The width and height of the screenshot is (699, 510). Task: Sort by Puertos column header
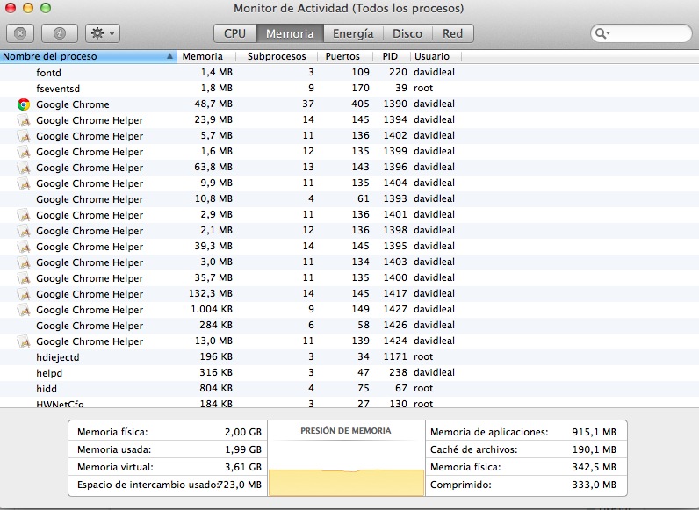[344, 56]
